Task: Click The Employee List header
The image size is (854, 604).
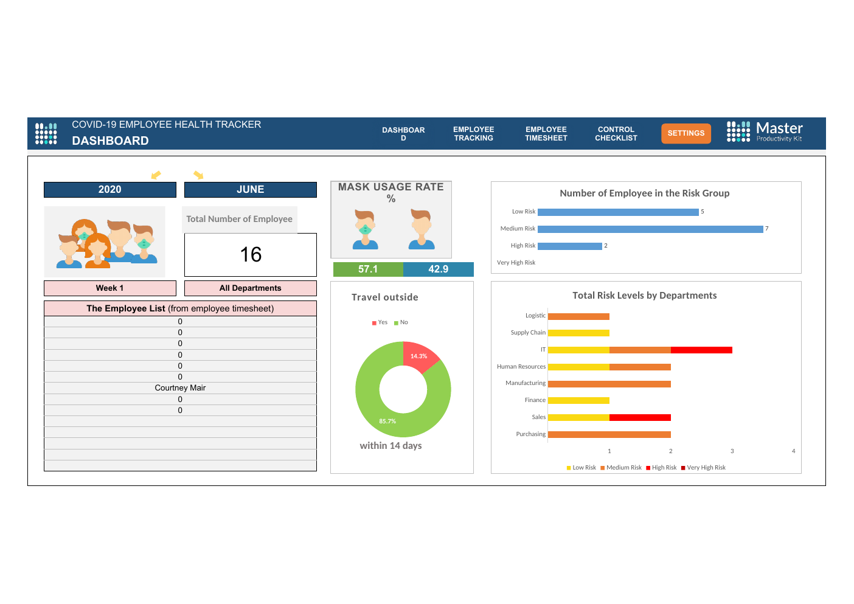Action: [x=180, y=308]
